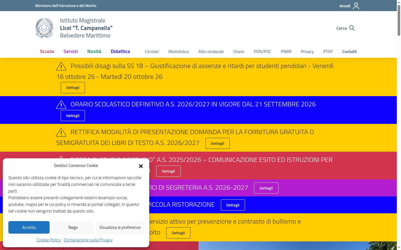Open the Servizi menu
Viewport: 401px width, 250px height.
(x=70, y=51)
